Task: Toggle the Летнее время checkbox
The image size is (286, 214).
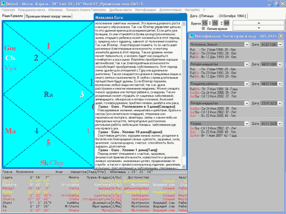Action: pyautogui.click(x=203, y=28)
